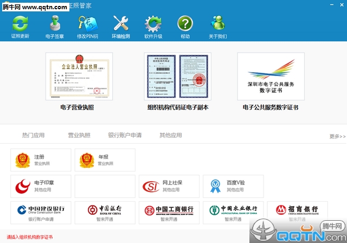Select the 中国工商银行 tile
347x243 pixels.
point(169,213)
